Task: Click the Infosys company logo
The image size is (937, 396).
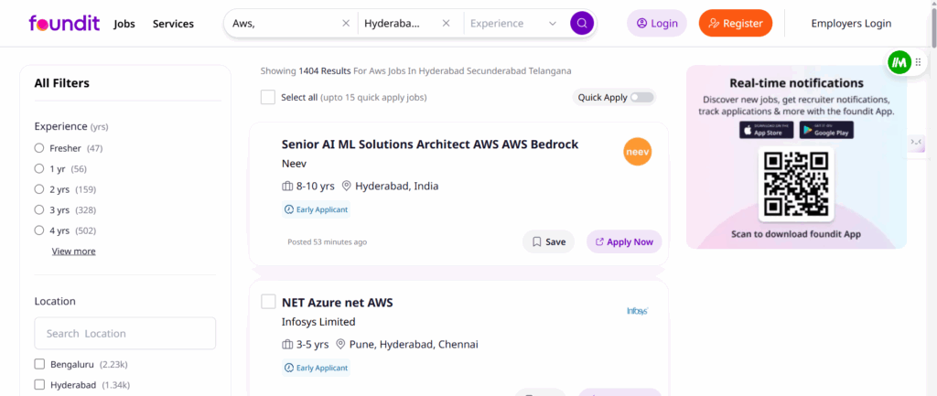Action: pyautogui.click(x=638, y=311)
